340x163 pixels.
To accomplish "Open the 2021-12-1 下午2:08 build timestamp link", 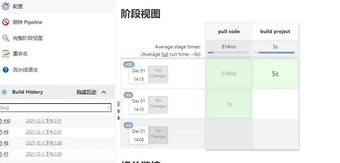I will coord(43,143).
